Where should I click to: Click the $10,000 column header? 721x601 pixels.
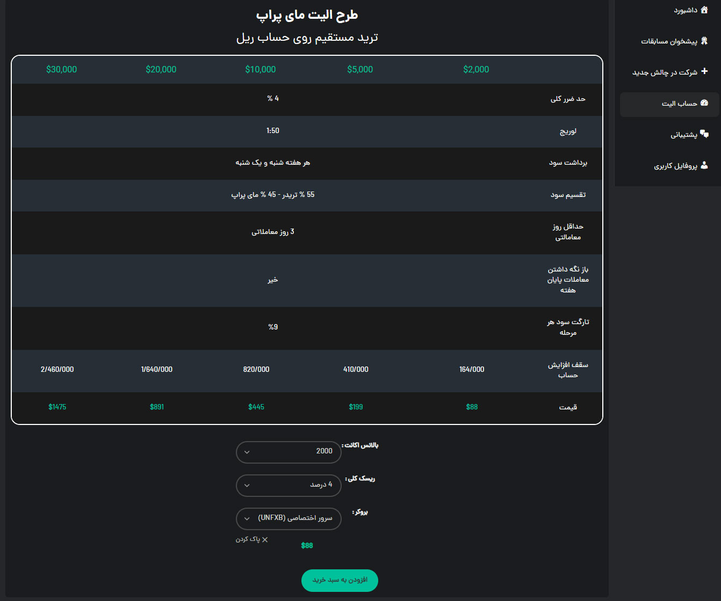[x=261, y=69]
